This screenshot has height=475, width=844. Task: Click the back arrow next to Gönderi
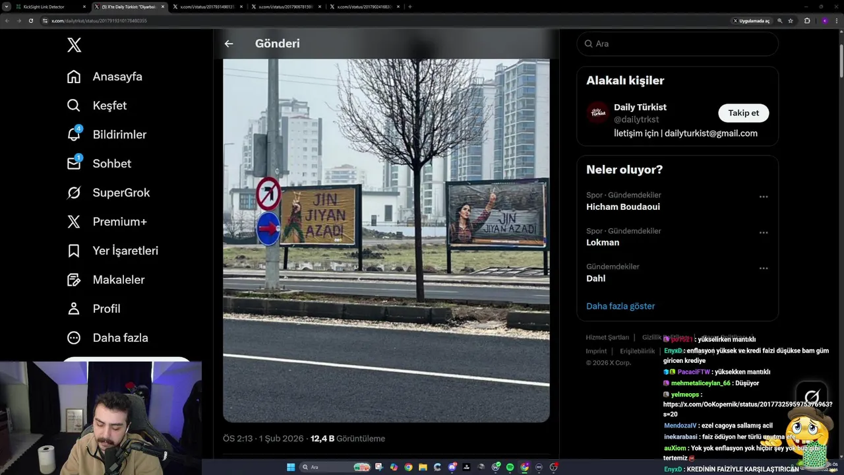click(229, 44)
